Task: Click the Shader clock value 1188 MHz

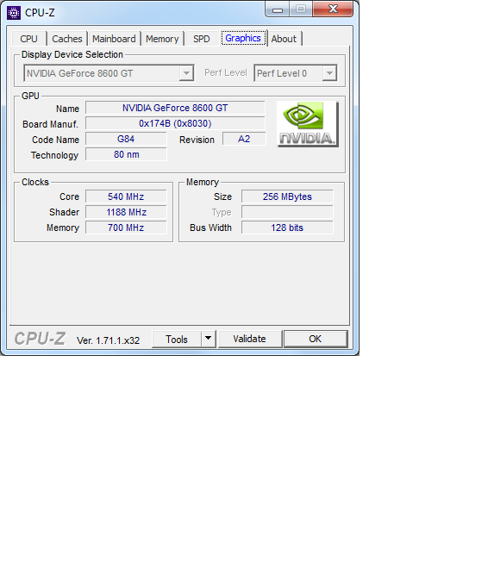Action: tap(126, 212)
